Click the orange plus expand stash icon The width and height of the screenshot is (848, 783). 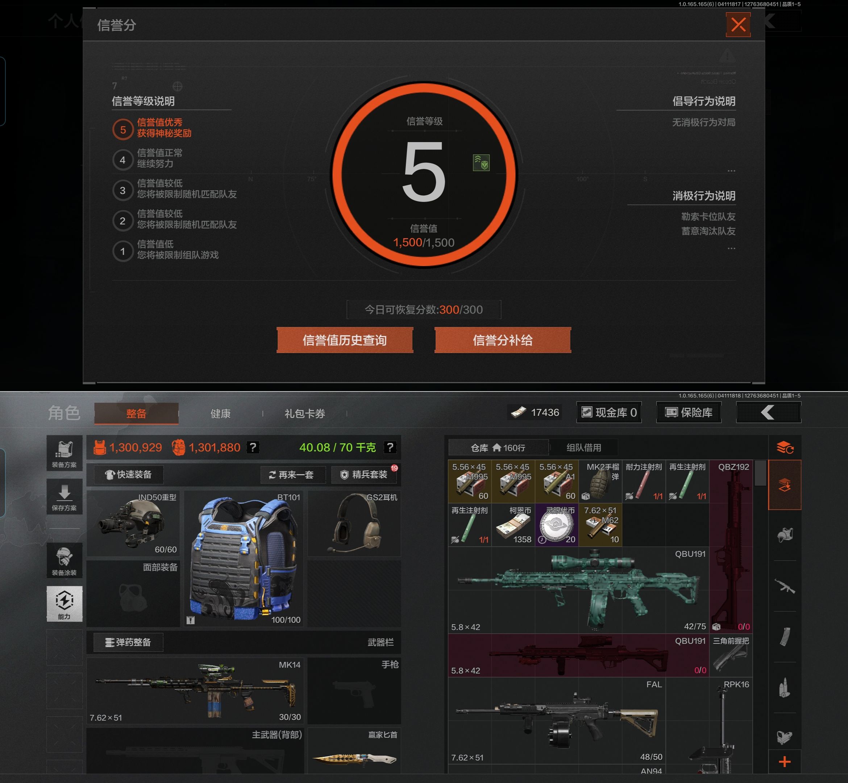coord(785,762)
